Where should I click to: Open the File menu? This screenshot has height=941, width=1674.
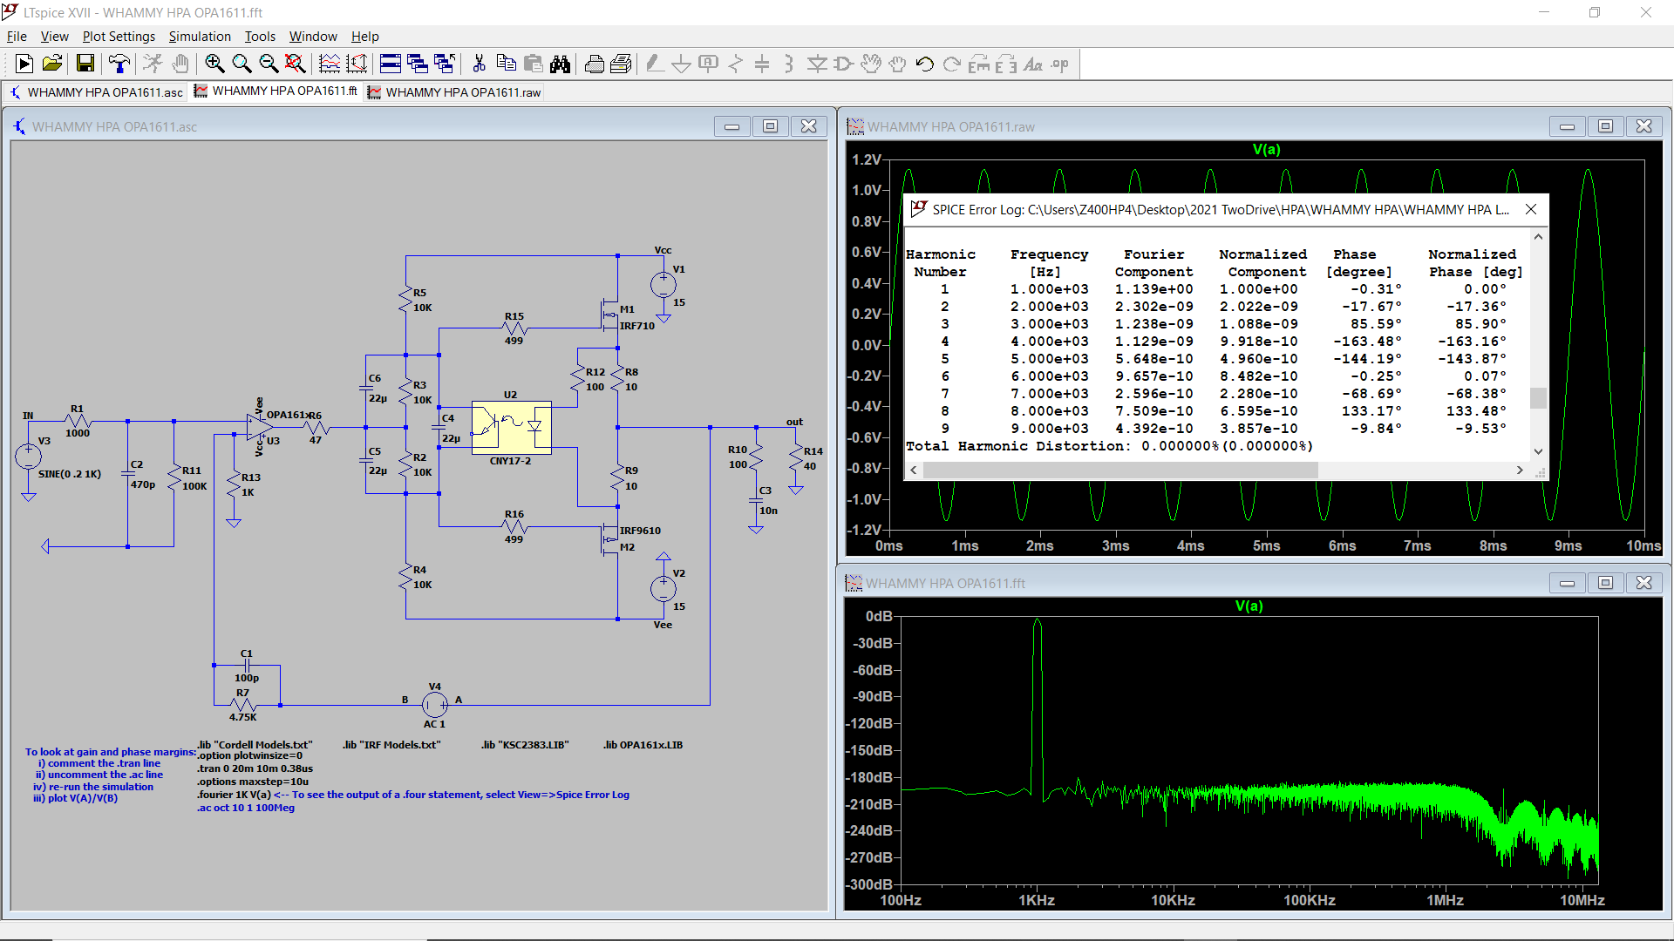17,37
